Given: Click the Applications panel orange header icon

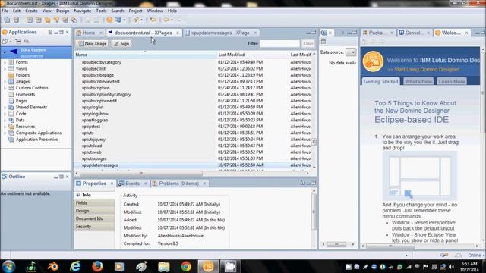Looking at the screenshot, I should point(5,32).
